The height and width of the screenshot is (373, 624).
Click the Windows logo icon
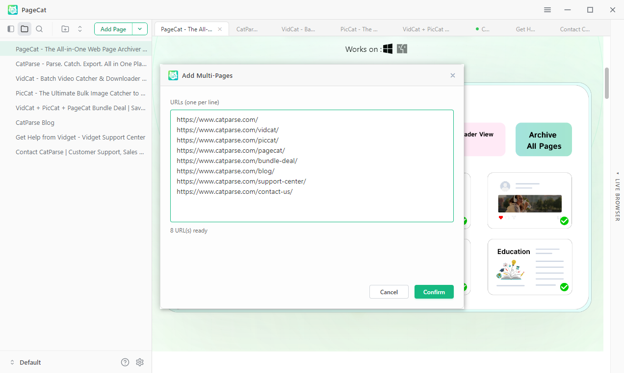click(x=388, y=49)
